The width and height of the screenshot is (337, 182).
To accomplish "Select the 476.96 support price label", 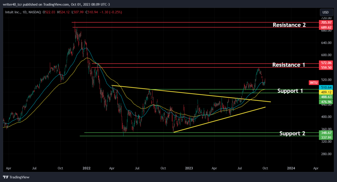I will click(x=326, y=102).
